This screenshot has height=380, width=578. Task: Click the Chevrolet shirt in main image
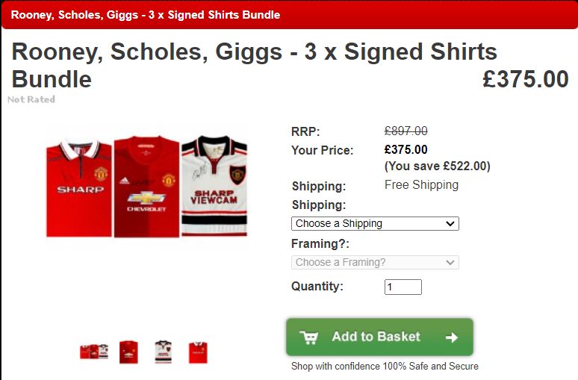click(x=146, y=187)
